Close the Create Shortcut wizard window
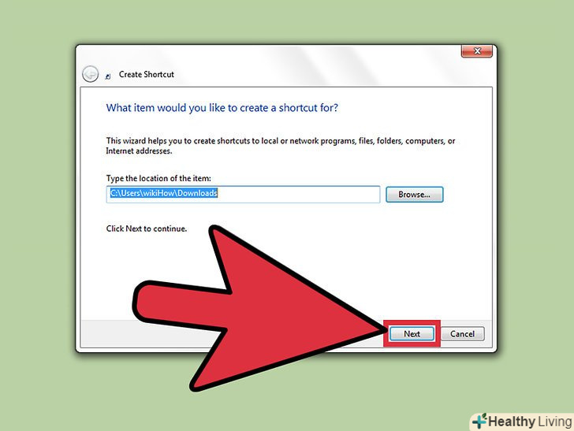Image resolution: width=574 pixels, height=431 pixels. (x=476, y=51)
